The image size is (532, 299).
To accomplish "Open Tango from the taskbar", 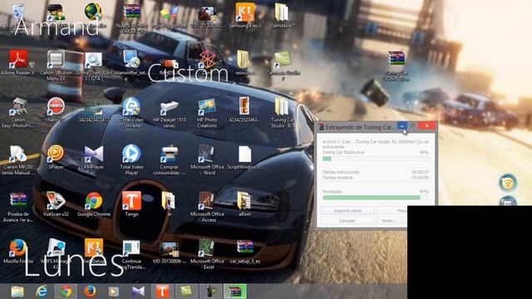I will coord(162,292).
